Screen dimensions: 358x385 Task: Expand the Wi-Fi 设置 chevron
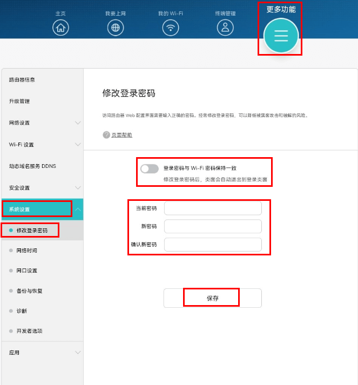point(78,144)
